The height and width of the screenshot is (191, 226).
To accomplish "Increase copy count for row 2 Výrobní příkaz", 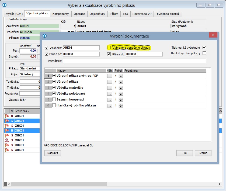I will coord(121,81).
